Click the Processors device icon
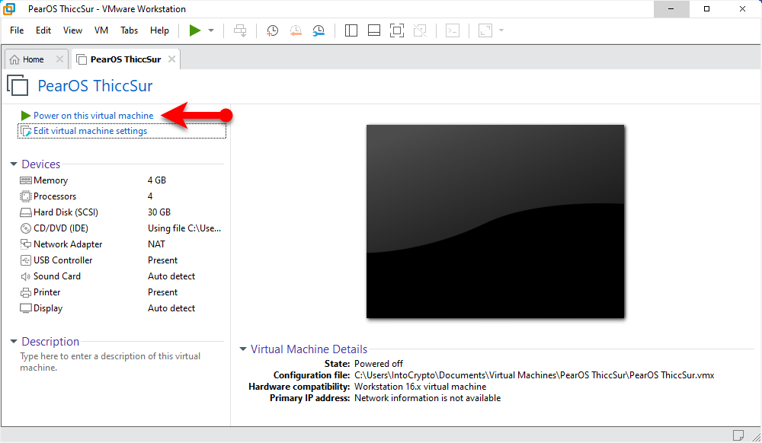The image size is (762, 443). click(26, 196)
